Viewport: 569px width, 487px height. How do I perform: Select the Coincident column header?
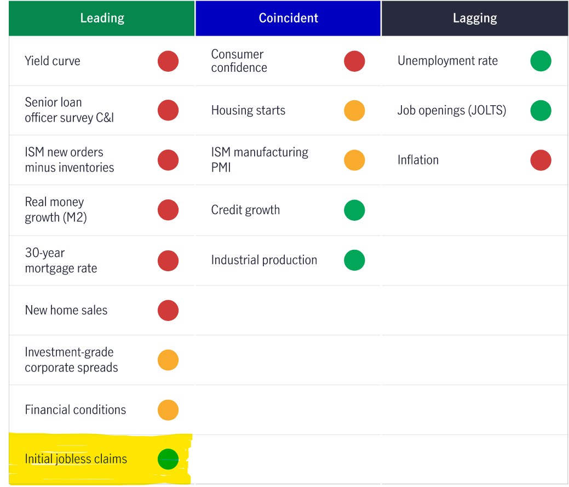pos(288,18)
